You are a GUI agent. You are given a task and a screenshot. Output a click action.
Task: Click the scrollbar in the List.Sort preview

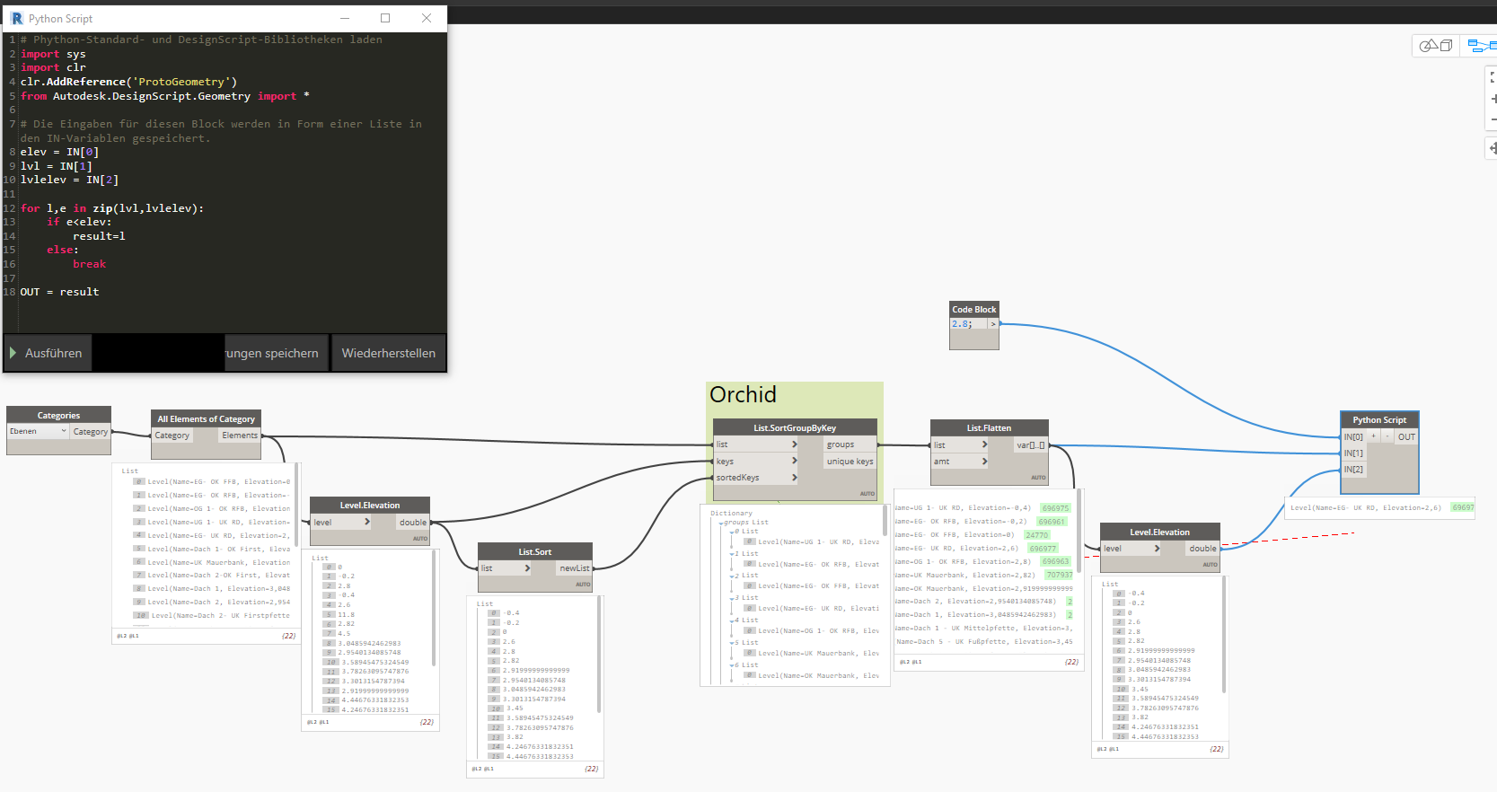[x=599, y=656]
